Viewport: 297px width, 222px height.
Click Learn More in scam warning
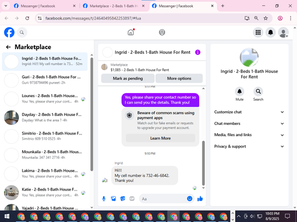coord(160,138)
